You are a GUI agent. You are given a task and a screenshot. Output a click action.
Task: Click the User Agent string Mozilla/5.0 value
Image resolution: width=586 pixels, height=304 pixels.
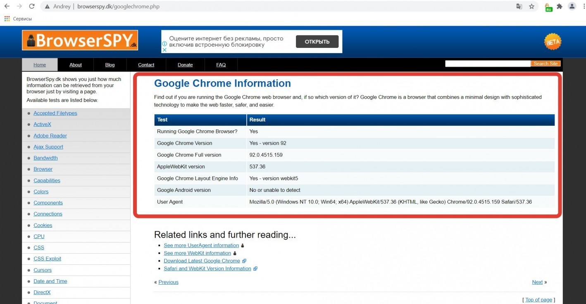(x=391, y=202)
